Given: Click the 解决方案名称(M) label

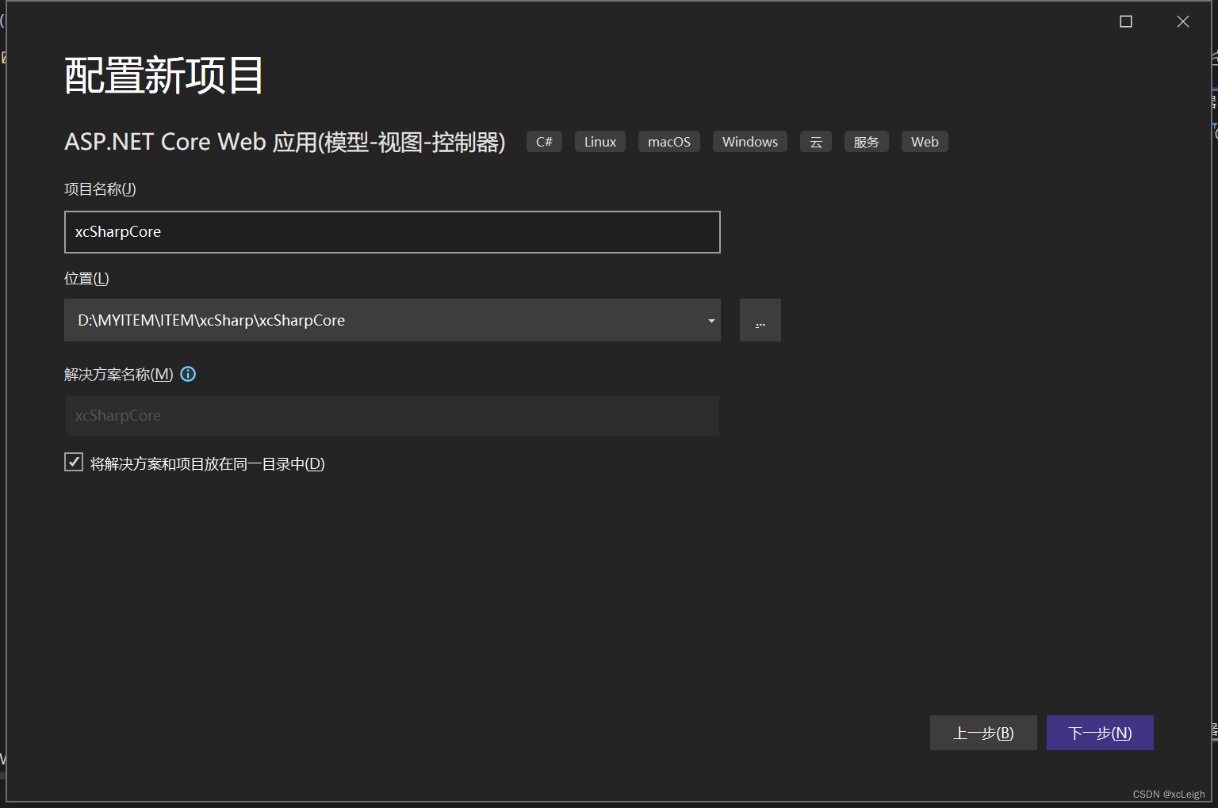Looking at the screenshot, I should 118,374.
